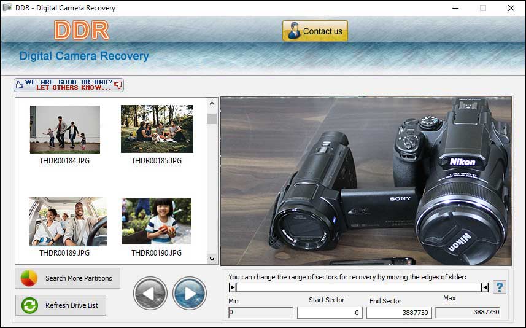This screenshot has height=328, width=526.
Task: Open the sector slider help question mark
Action: click(x=500, y=287)
